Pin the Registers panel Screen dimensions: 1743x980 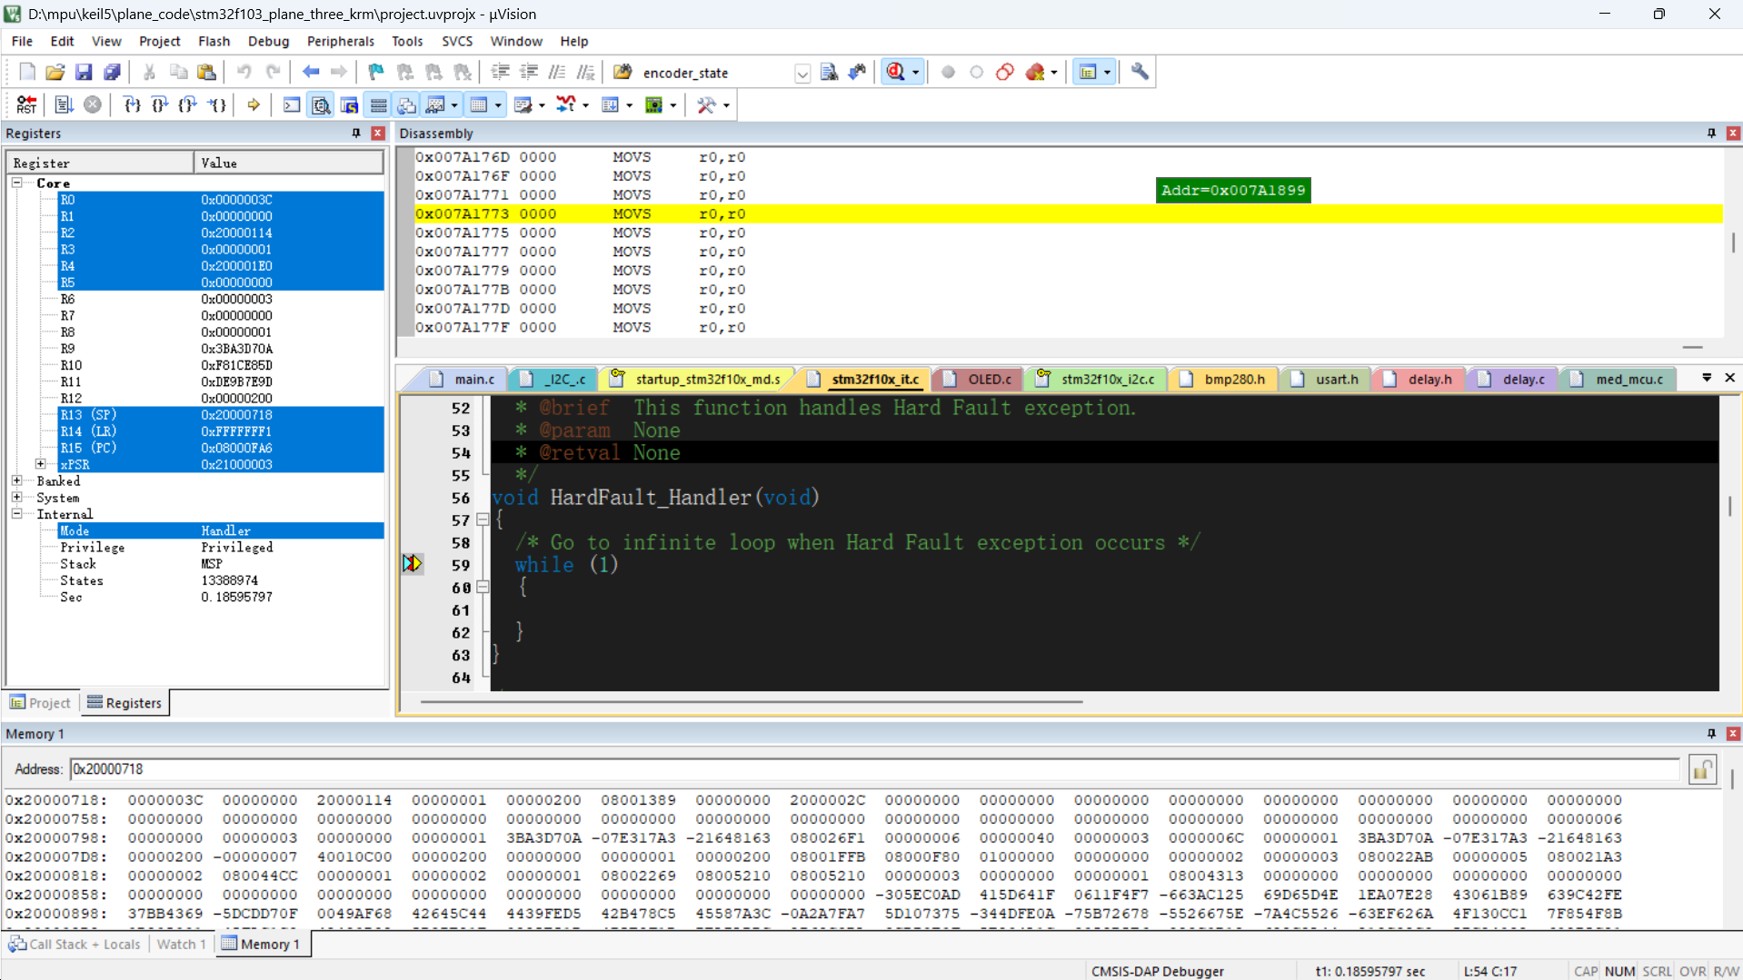[x=356, y=134]
